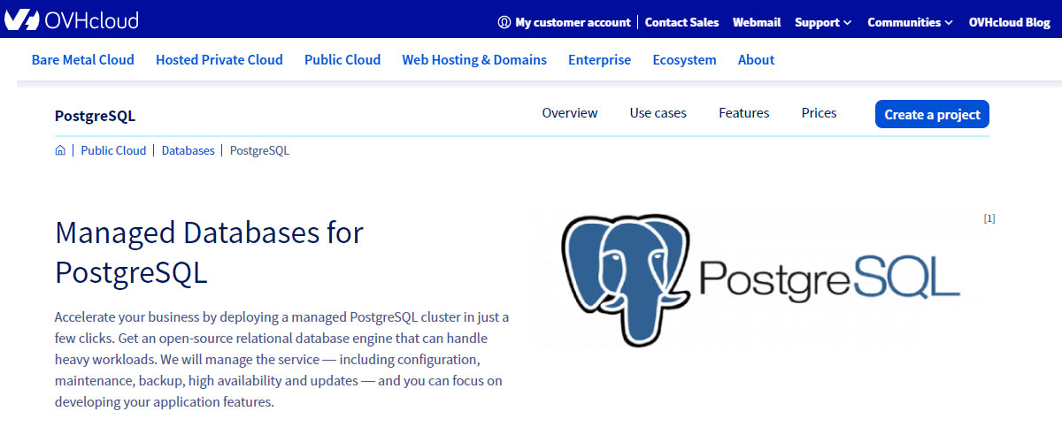Click the PostgreSQL breadcrumb text
Image resolution: width=1062 pixels, height=442 pixels.
259,150
